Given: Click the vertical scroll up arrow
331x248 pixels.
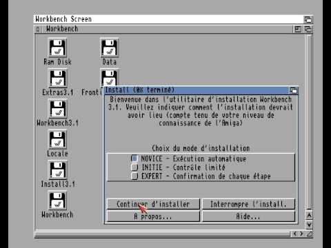Looking at the screenshot, I should tap(309, 216).
